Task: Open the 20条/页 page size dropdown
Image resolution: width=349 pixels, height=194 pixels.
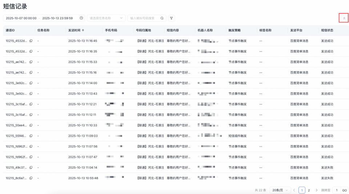Action: [281, 190]
